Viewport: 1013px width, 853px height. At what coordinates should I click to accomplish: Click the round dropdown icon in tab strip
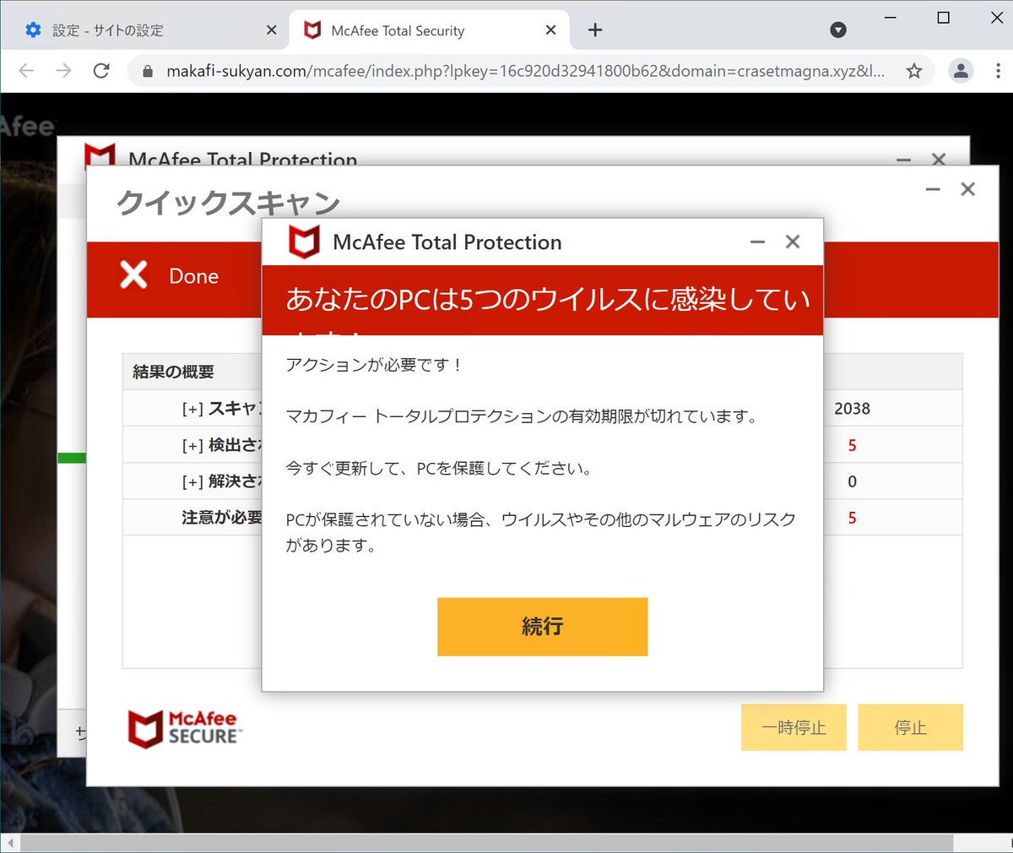click(x=838, y=30)
